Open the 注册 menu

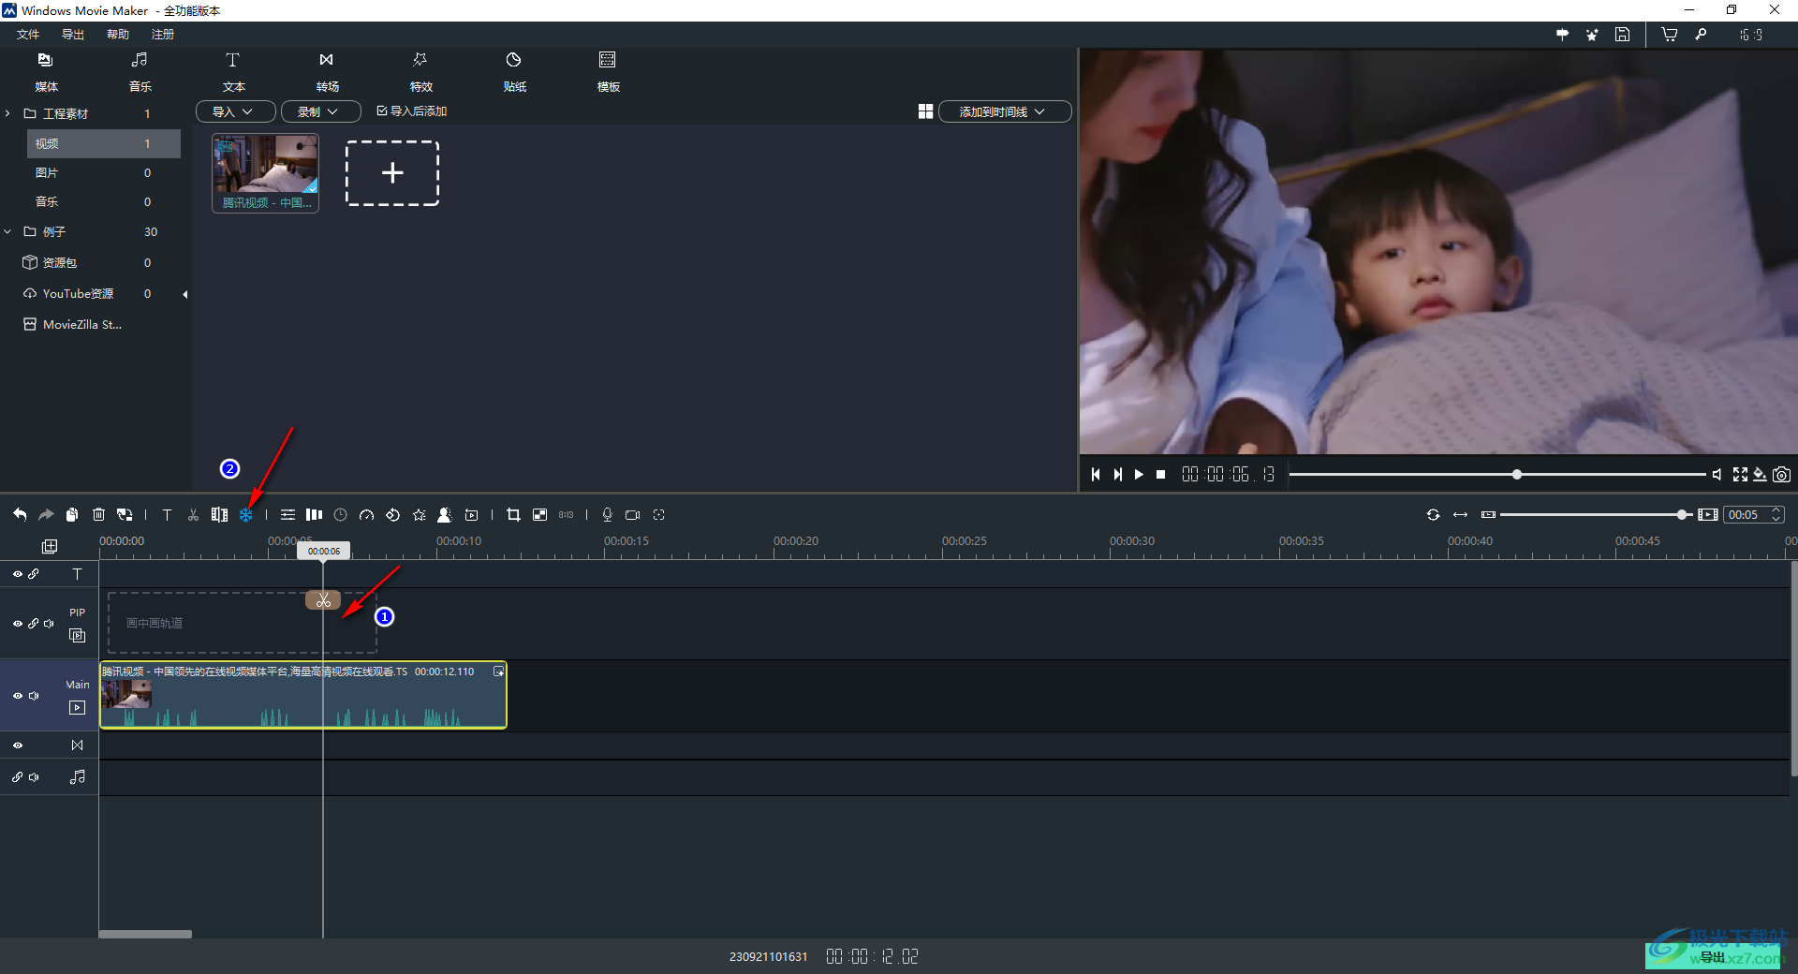[163, 35]
